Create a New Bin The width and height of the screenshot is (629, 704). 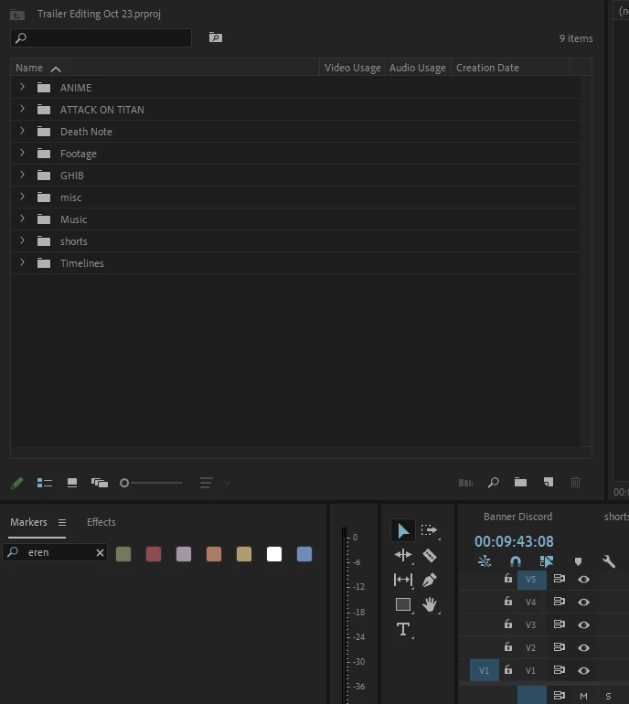[520, 482]
